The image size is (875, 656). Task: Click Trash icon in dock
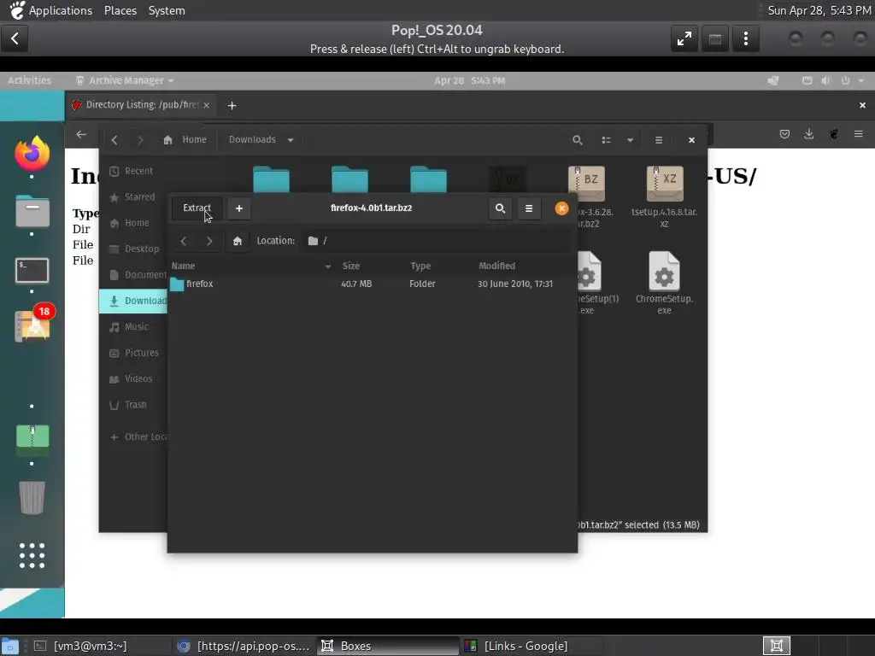32,498
